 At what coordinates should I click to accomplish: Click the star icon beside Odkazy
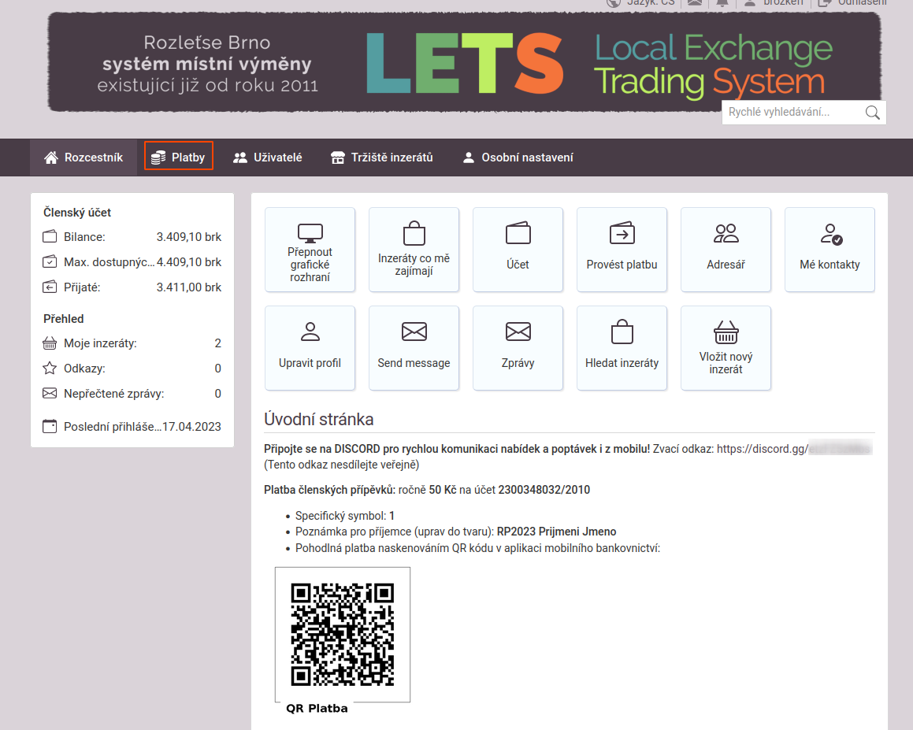pyautogui.click(x=50, y=368)
